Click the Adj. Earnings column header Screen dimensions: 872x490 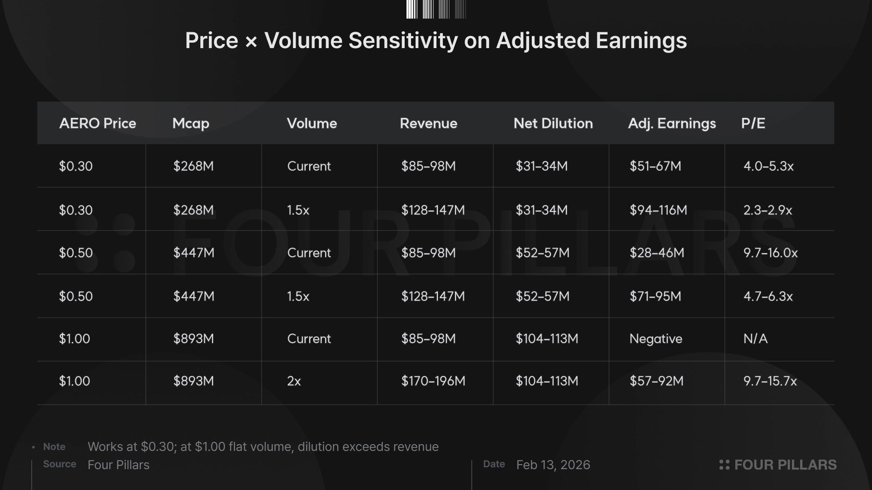(x=672, y=123)
